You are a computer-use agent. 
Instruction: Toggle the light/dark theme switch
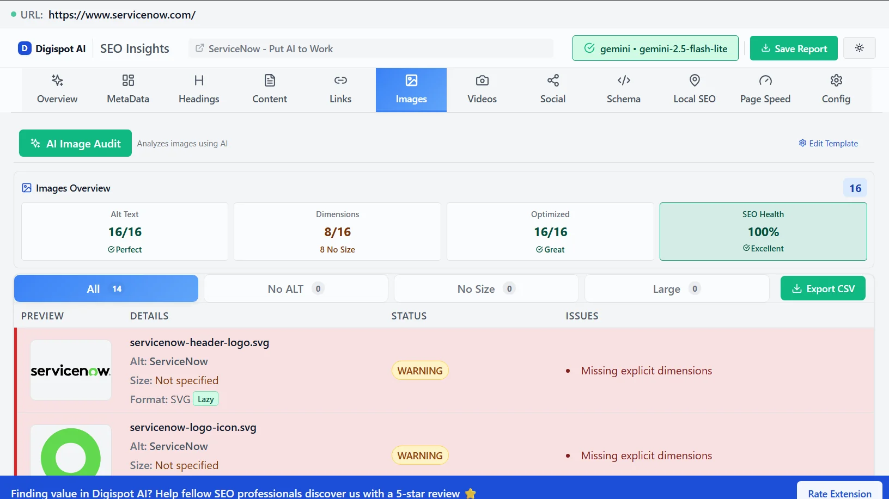tap(860, 48)
